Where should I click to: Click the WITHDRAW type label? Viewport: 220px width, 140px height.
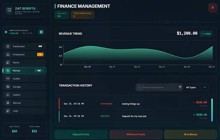[x=106, y=104]
